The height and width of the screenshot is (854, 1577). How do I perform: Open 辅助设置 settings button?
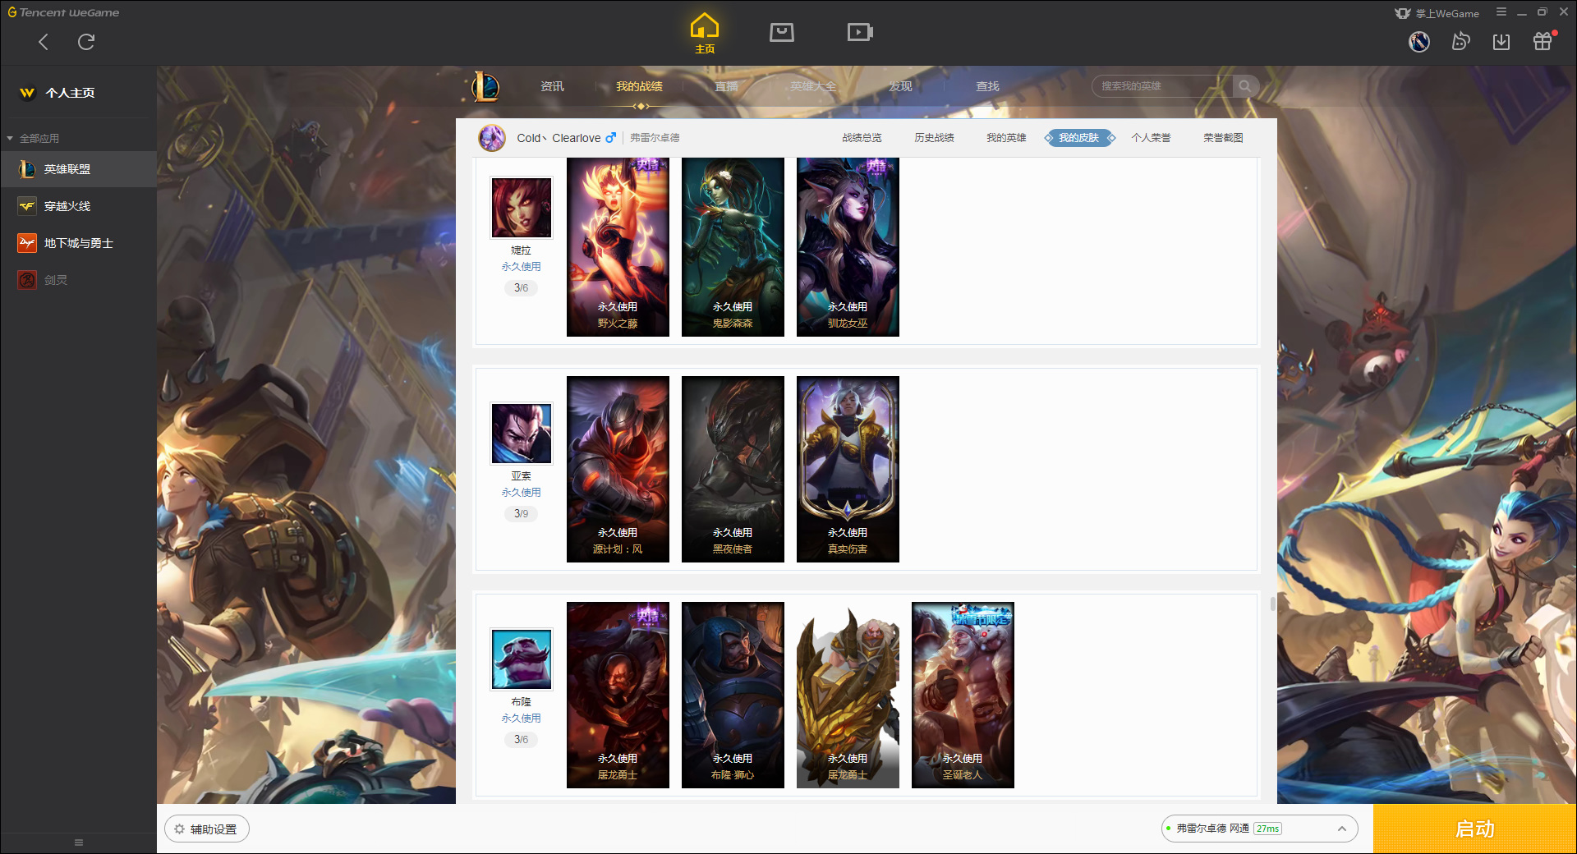click(207, 829)
